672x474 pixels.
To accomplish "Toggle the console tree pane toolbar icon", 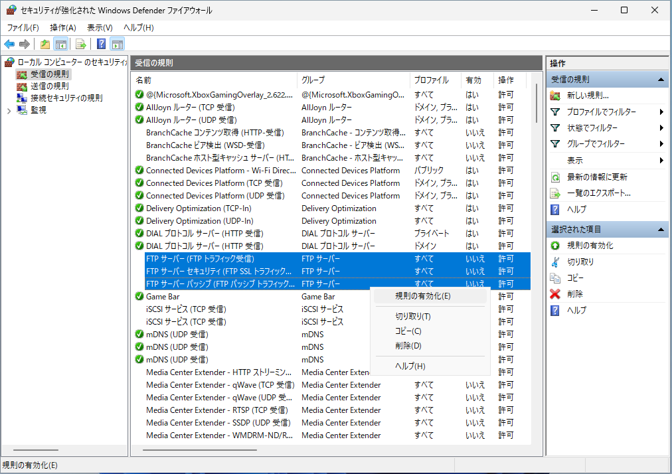I will point(61,44).
